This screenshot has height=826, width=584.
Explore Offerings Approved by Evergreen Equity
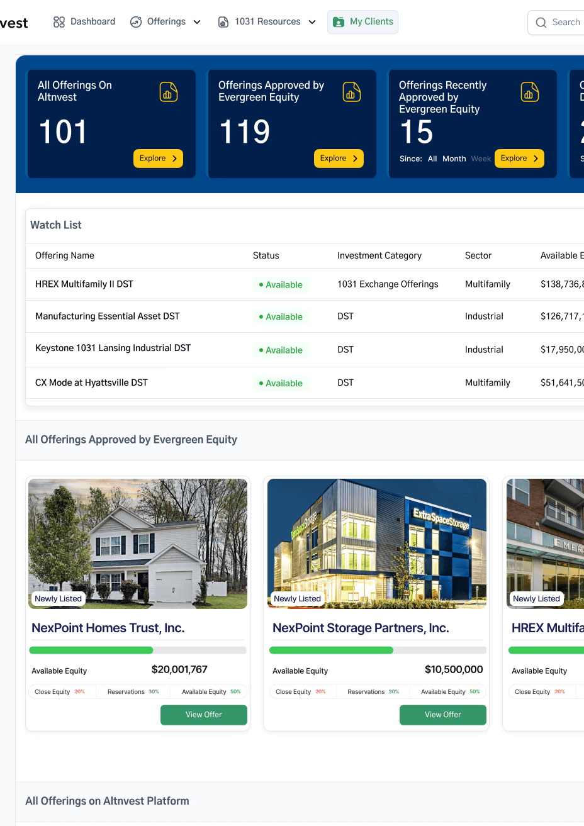point(339,159)
